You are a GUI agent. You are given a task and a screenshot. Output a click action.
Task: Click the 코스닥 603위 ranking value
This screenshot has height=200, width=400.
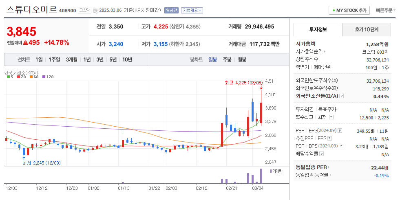click(x=376, y=52)
